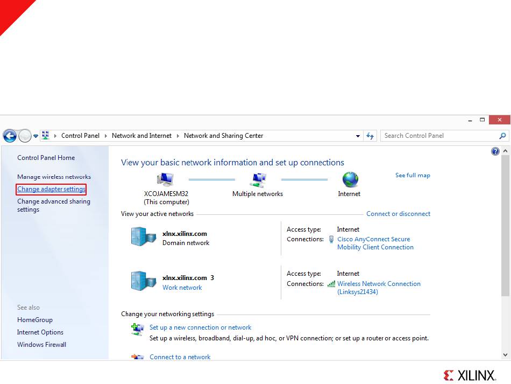Open Change advanced sharing settings
Image resolution: width=511 pixels, height=384 pixels.
pos(54,205)
